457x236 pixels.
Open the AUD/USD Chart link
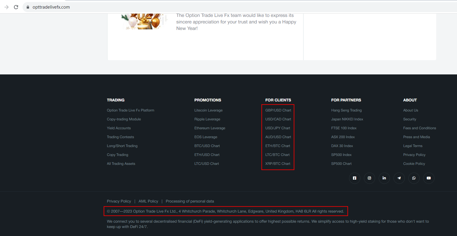point(278,137)
